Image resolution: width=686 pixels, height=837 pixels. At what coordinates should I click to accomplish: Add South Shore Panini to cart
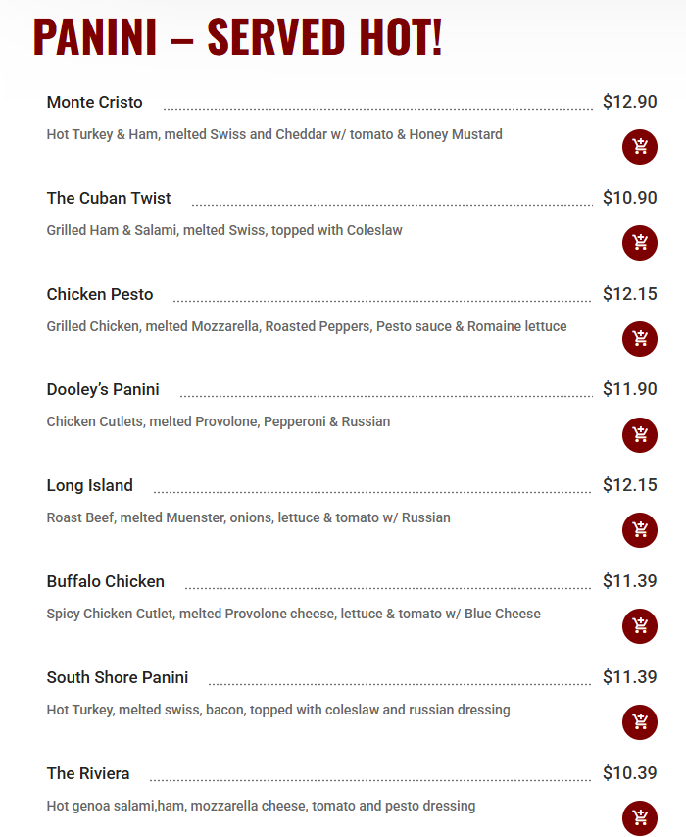tap(639, 722)
